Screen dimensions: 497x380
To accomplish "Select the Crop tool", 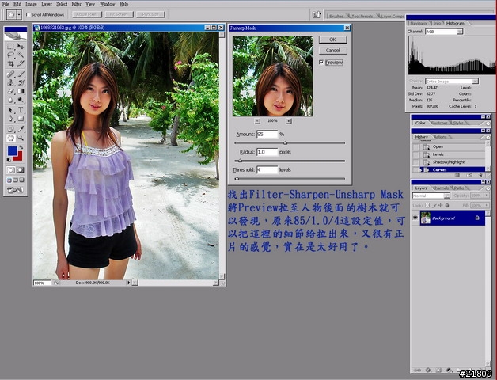I will tap(10, 63).
